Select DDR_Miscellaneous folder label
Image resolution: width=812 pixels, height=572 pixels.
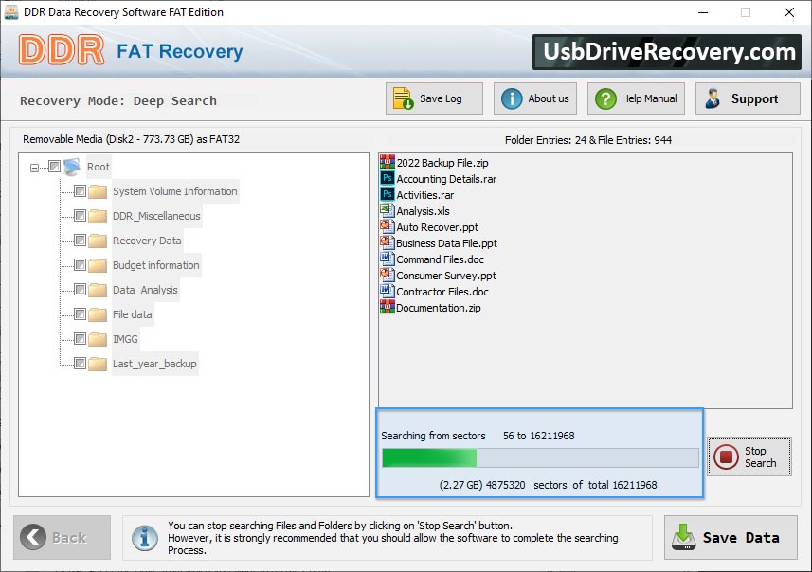pos(156,216)
